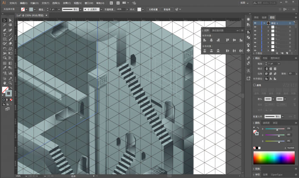Select the Magic Wand tool
The image size is (299, 178).
(5, 25)
